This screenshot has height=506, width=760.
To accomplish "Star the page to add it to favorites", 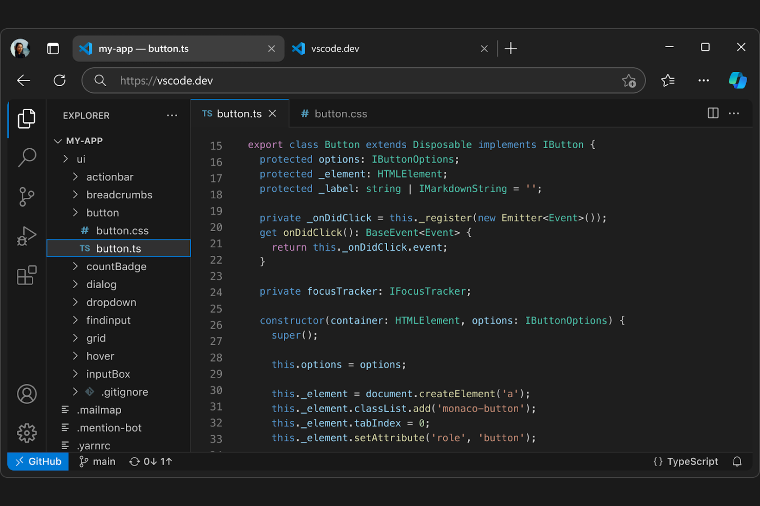I will [630, 80].
